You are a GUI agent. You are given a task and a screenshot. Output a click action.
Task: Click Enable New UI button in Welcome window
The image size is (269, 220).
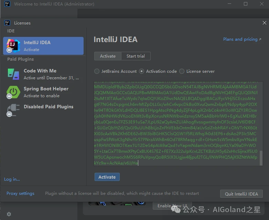pos(172,206)
